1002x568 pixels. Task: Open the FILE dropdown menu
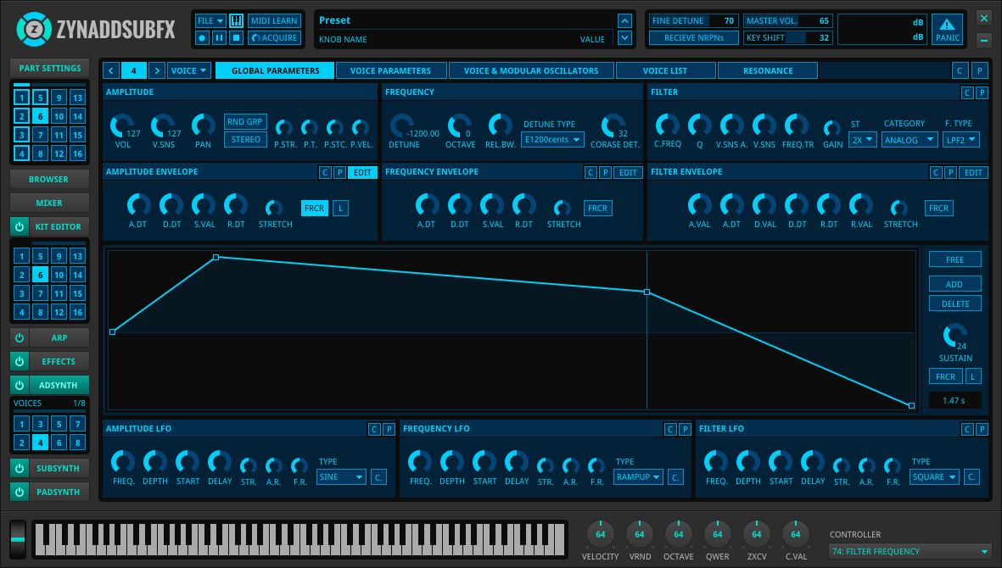(210, 20)
